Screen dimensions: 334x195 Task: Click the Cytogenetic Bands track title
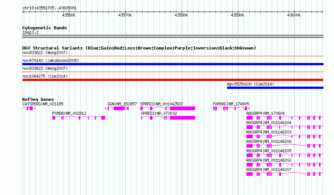click(x=45, y=28)
